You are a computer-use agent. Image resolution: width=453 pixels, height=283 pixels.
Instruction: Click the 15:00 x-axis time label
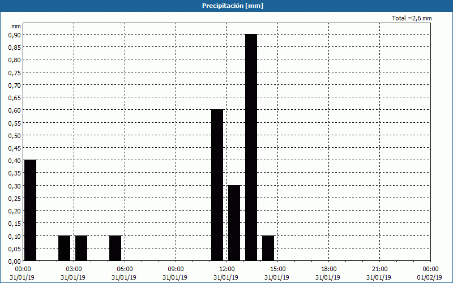point(277,269)
